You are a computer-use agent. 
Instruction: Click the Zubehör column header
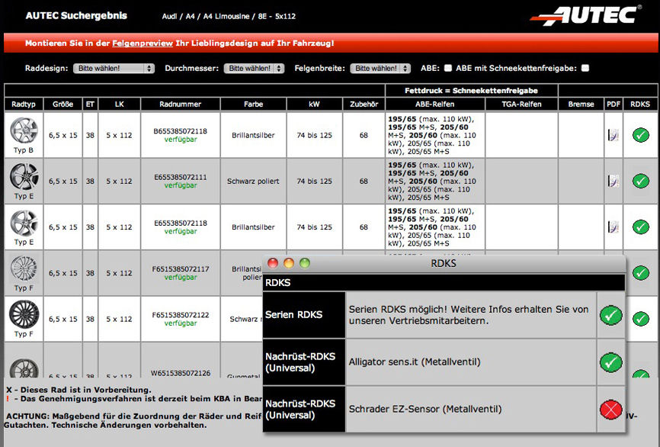click(x=364, y=104)
